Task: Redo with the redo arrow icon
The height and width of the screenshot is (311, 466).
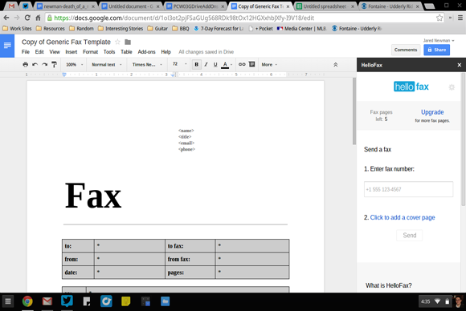Action: (44, 64)
